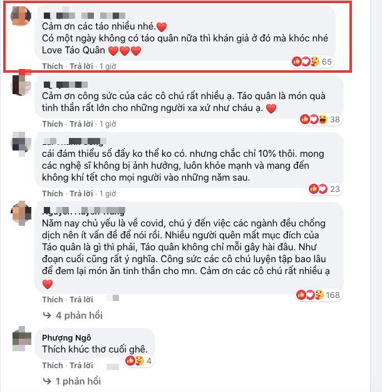Open the avatar of the first commenter

tap(21, 16)
